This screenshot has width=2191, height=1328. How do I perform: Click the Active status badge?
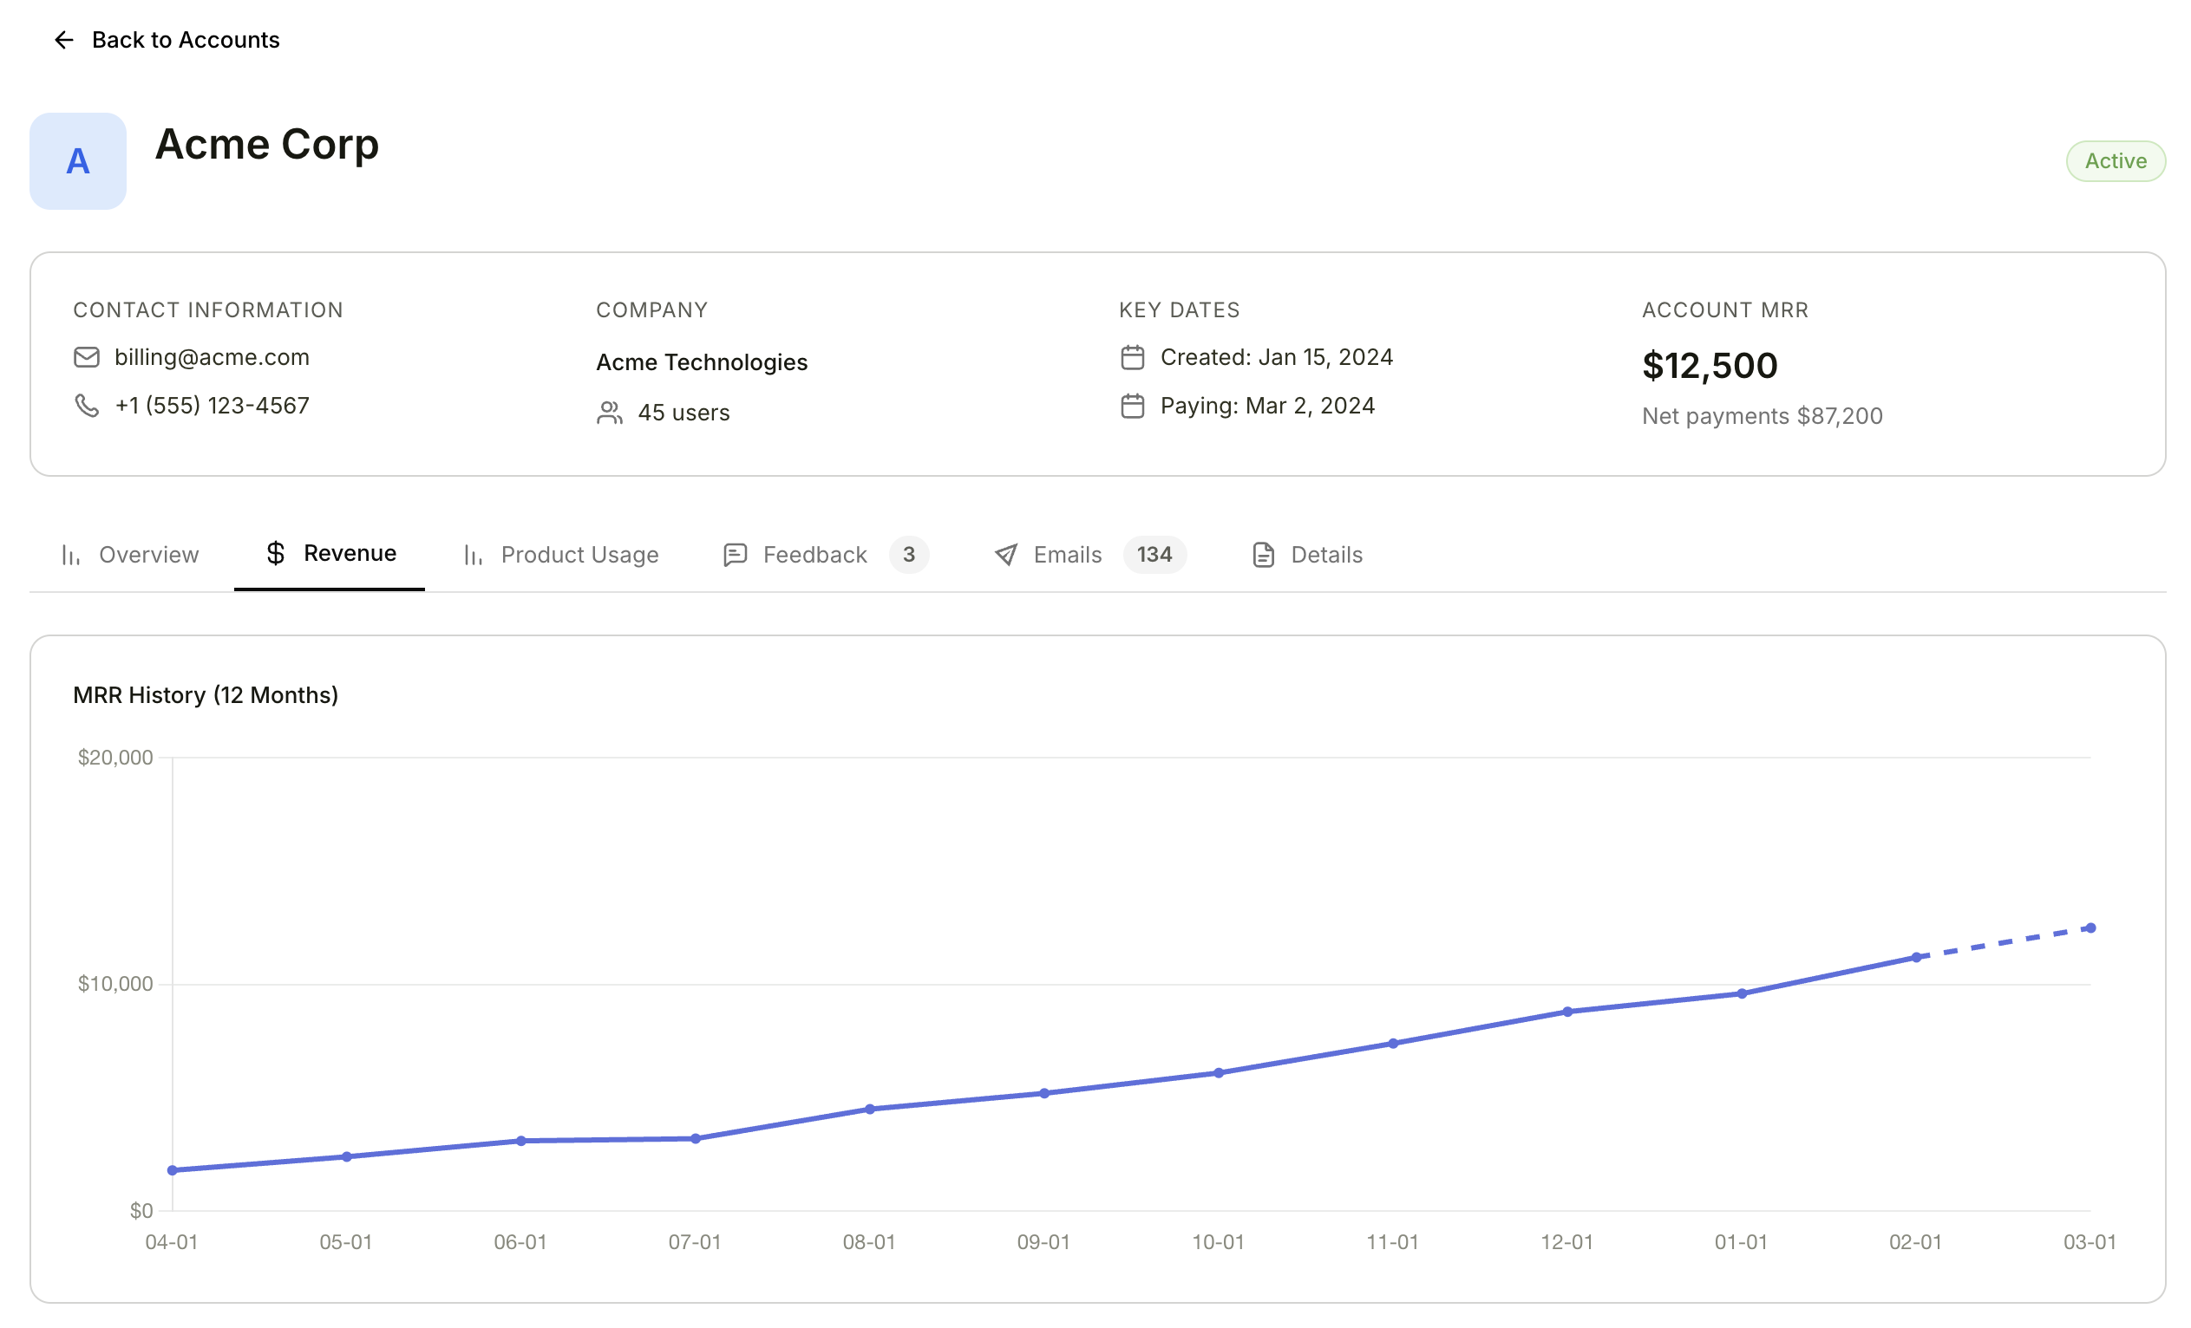tap(2115, 160)
